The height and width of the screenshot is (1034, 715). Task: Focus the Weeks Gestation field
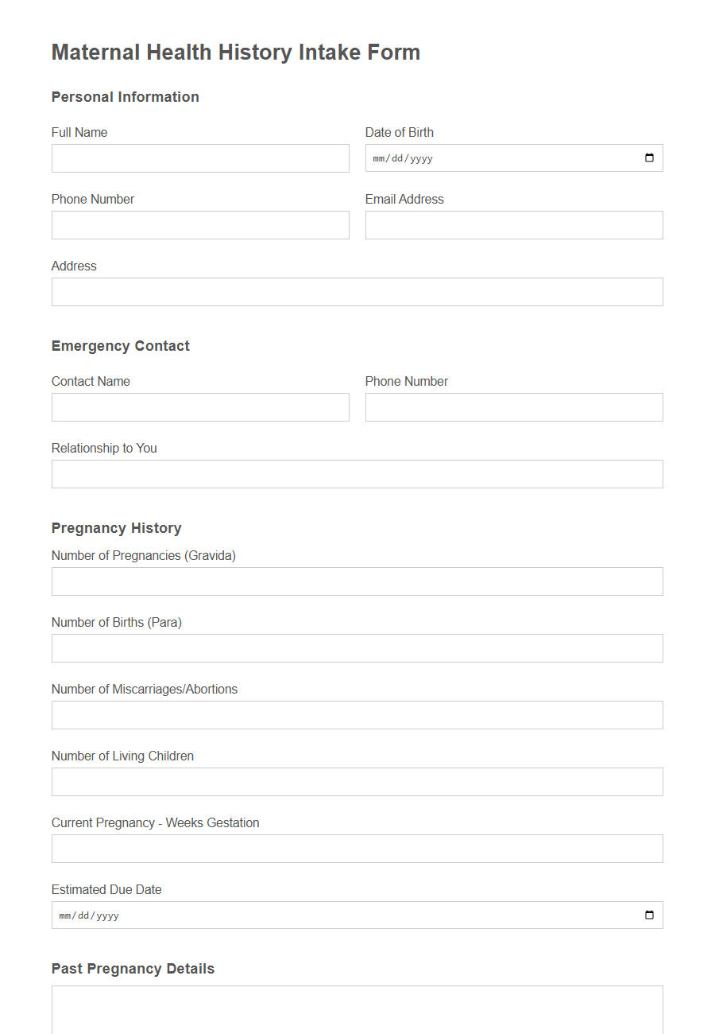[x=357, y=849]
